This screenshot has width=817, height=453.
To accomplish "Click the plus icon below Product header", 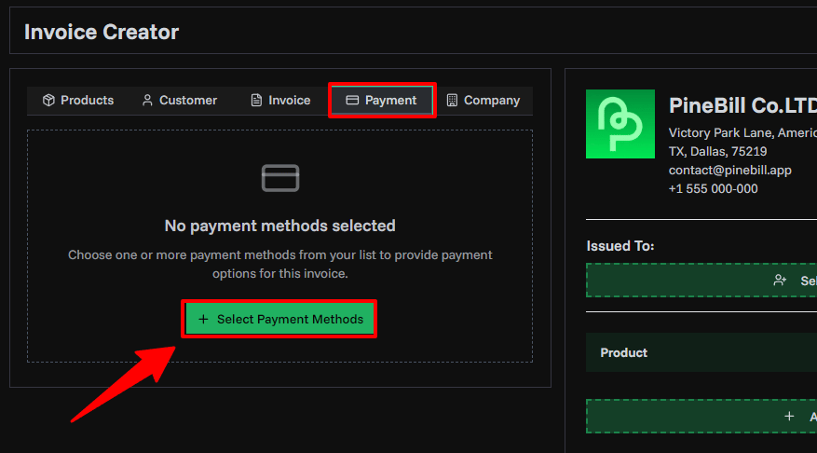I will 789,416.
